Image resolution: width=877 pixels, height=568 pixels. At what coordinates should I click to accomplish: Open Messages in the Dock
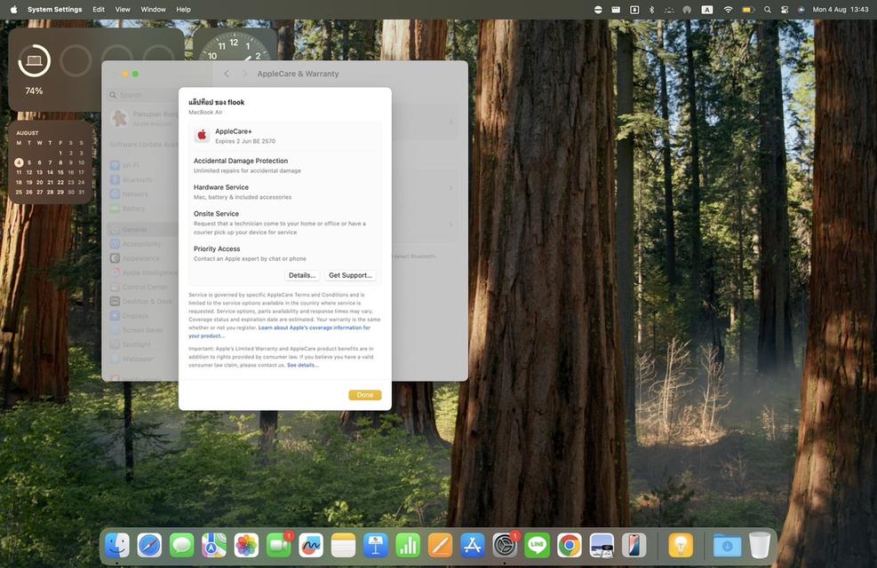tap(182, 545)
